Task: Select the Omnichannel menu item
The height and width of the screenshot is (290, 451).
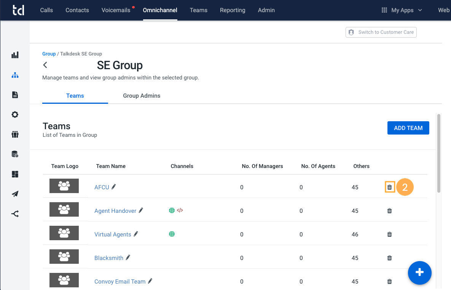Action: 160,10
